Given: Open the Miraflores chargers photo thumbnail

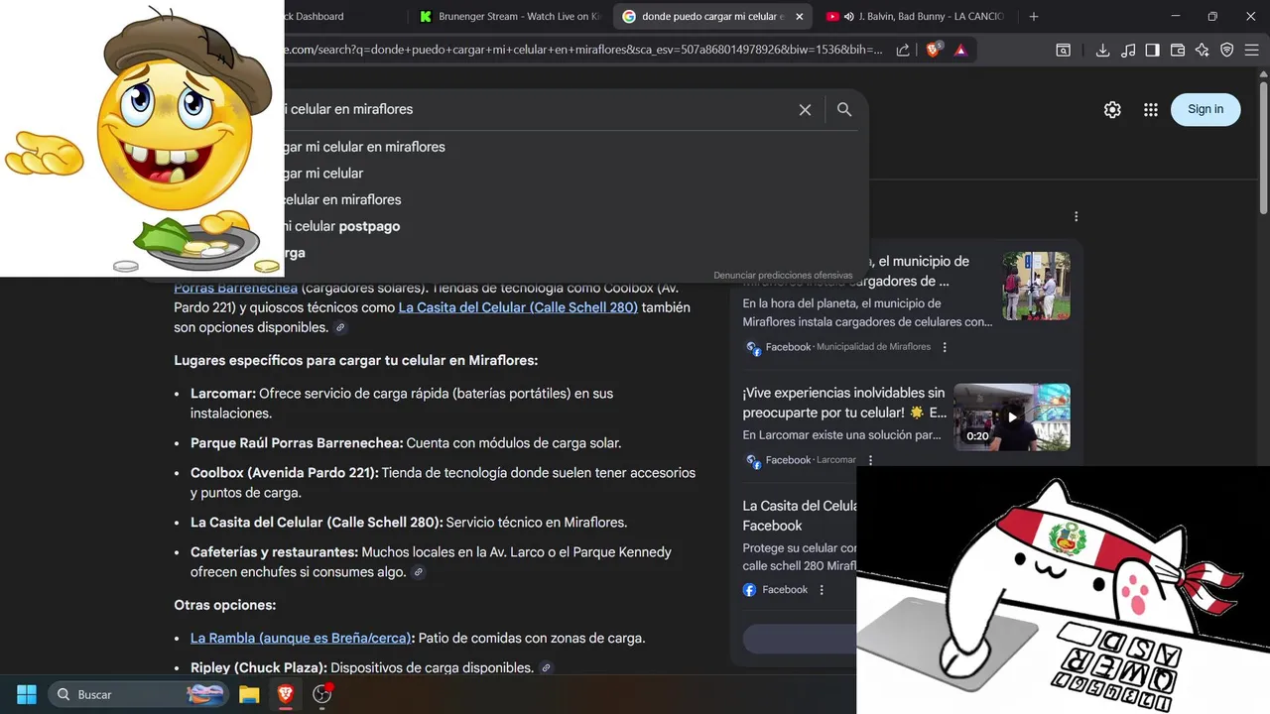Looking at the screenshot, I should point(1036,286).
